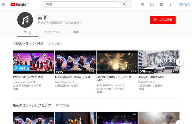The image size is (192, 124).
Task: Play the JENNIE SOLO thumbnail
Action: (x=159, y=62)
